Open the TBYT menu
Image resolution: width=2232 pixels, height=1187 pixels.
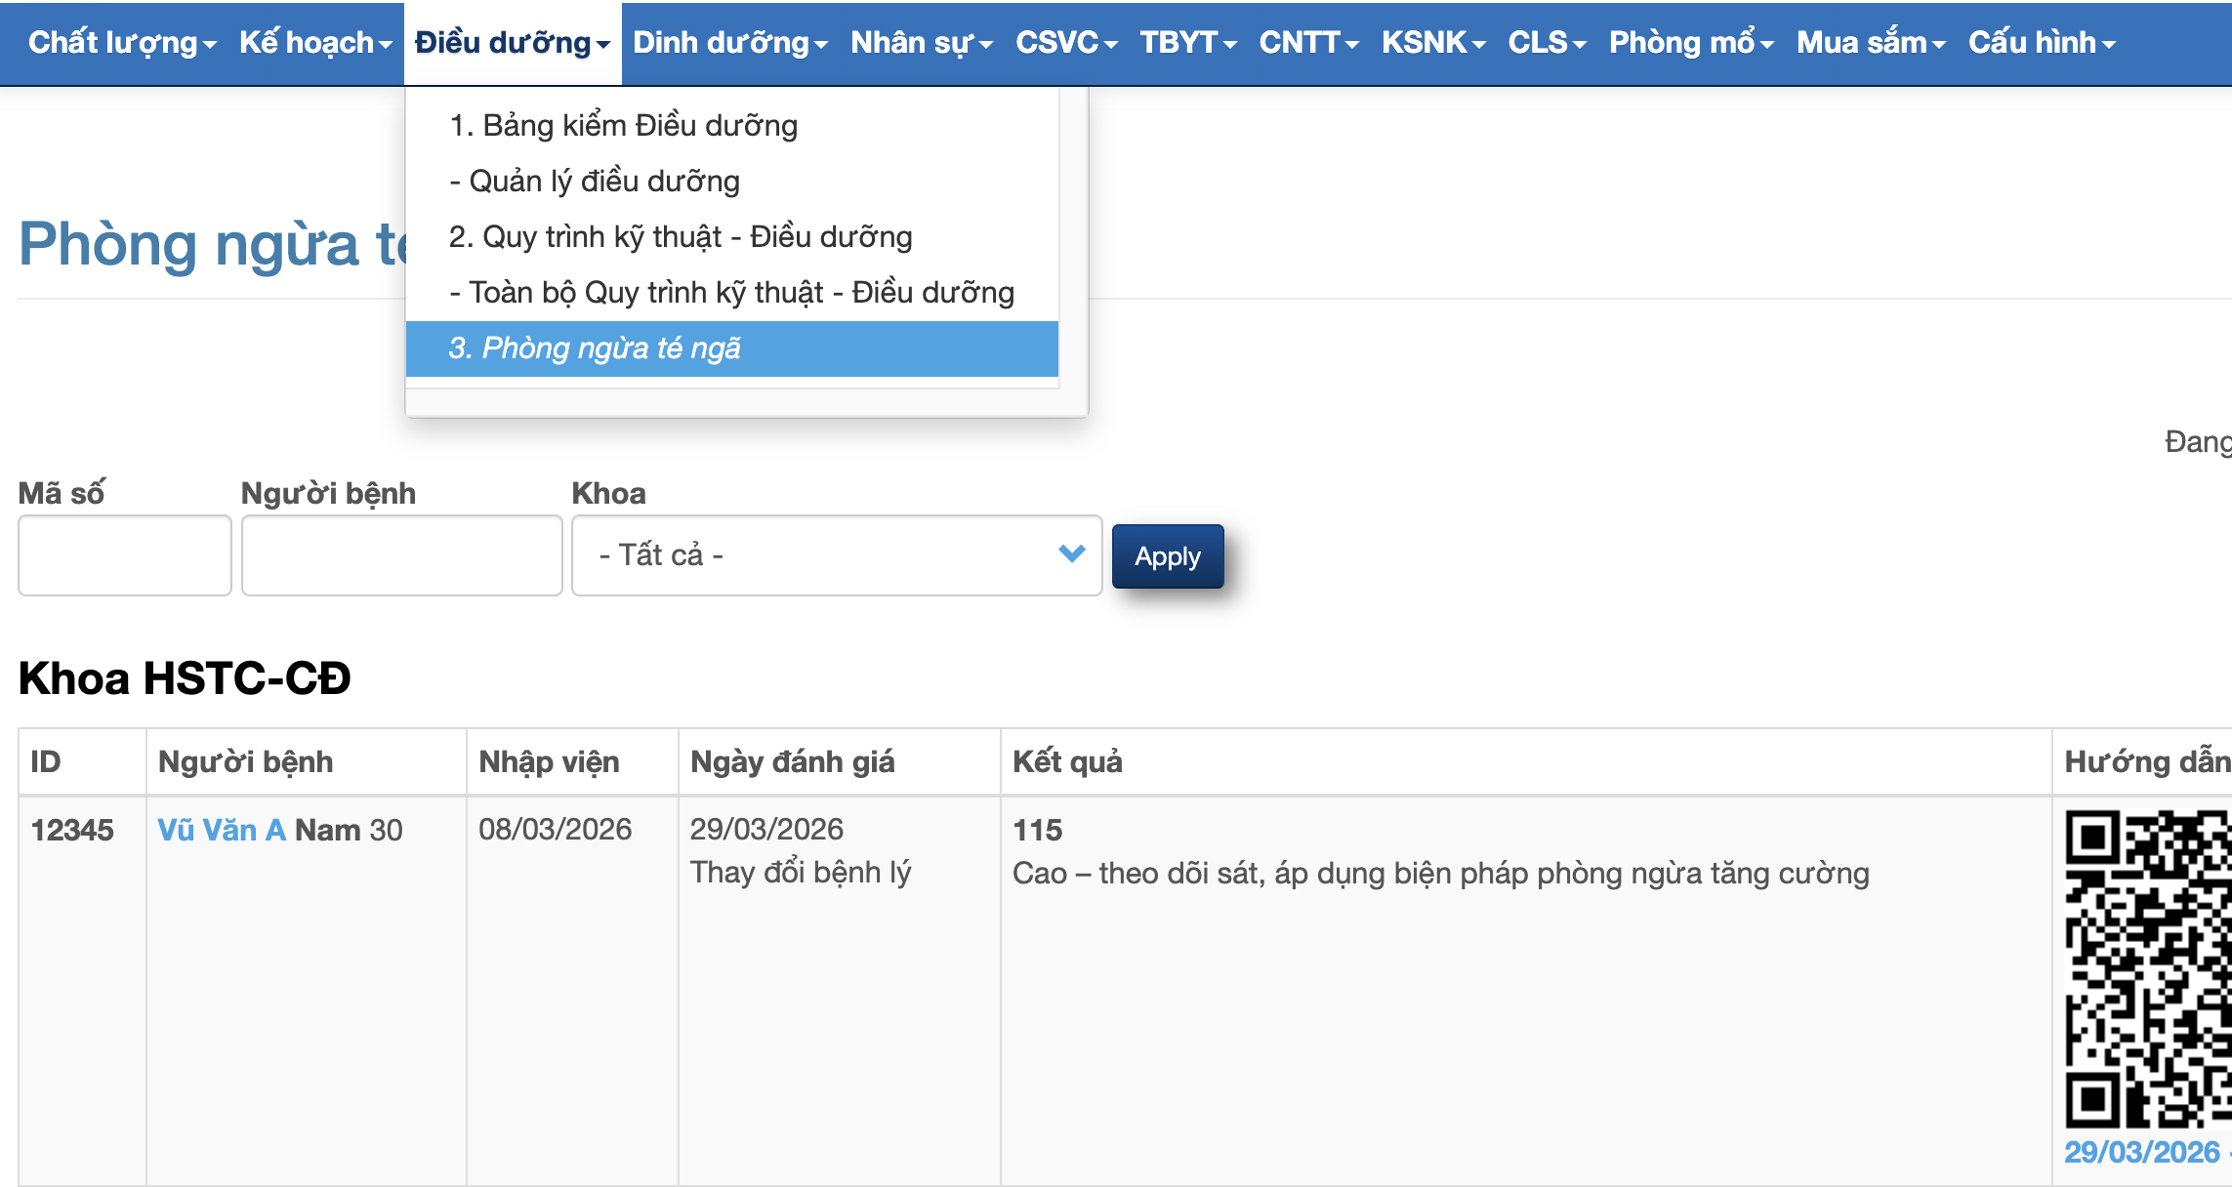point(1187,43)
